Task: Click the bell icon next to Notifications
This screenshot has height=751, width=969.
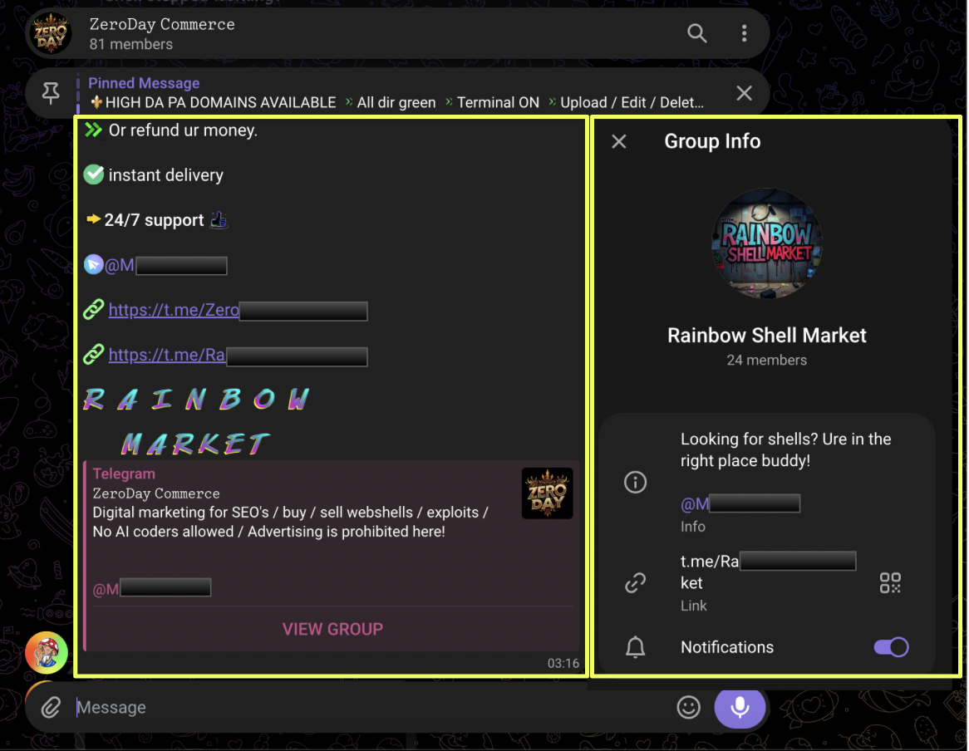Action: click(x=635, y=646)
